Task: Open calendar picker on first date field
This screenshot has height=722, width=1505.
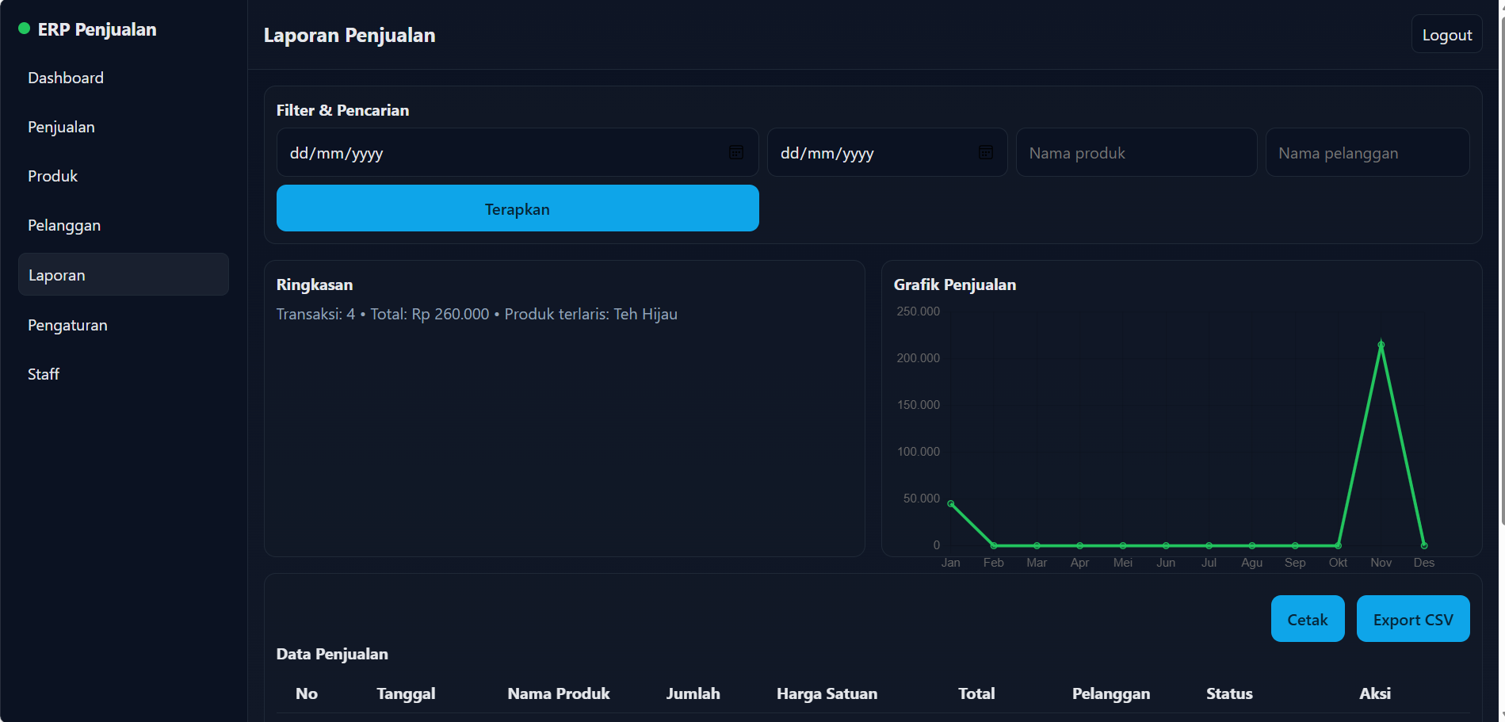Action: click(x=735, y=152)
